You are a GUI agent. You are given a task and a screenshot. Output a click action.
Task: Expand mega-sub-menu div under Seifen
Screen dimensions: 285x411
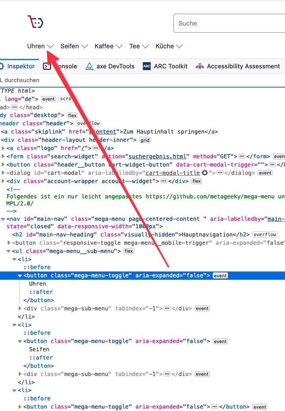pyautogui.click(x=20, y=374)
